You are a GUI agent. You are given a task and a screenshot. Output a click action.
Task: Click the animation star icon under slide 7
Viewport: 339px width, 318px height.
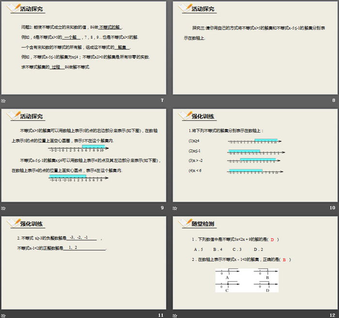(x=3, y=101)
